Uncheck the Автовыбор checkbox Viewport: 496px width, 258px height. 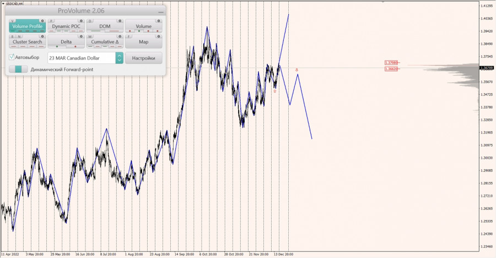(12, 57)
